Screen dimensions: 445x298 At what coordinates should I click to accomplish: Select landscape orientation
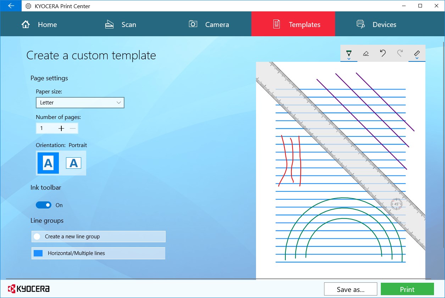(74, 163)
